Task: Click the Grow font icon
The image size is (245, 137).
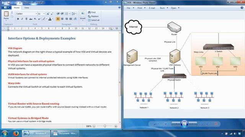Action: point(48,14)
